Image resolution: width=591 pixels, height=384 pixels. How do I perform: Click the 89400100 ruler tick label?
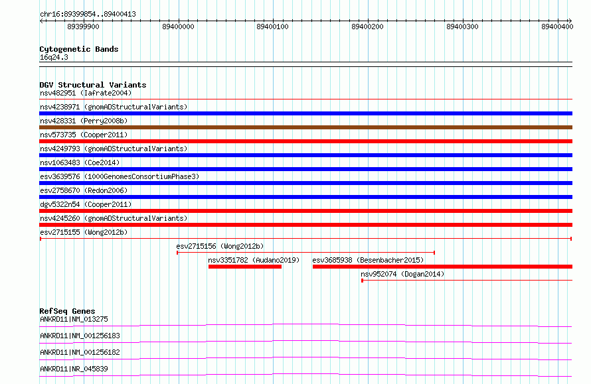272,27
